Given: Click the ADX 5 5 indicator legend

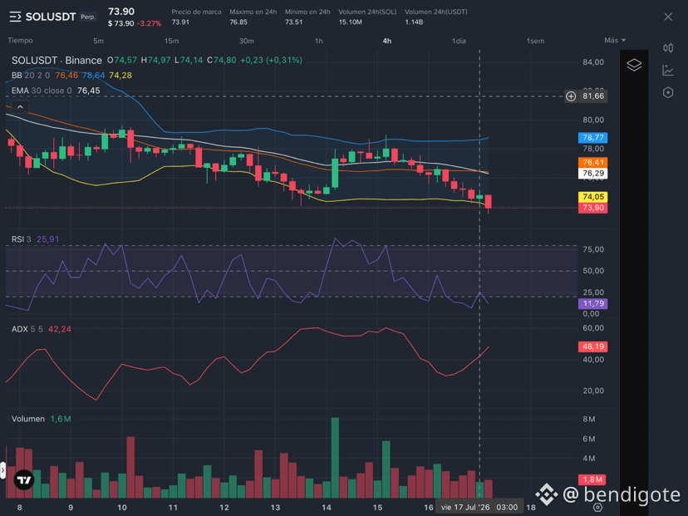Looking at the screenshot, I should [x=27, y=329].
